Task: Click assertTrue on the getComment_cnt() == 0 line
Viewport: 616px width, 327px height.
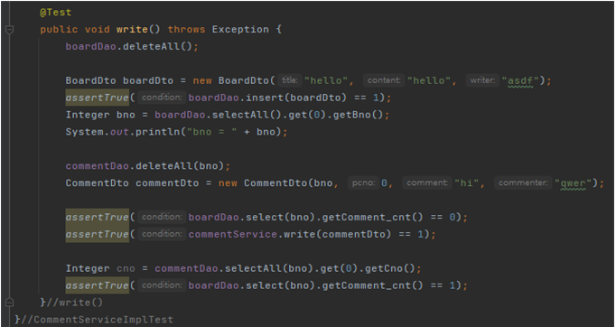Action: tap(97, 217)
